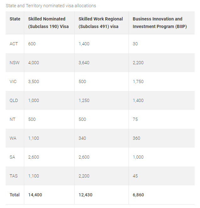Click the 14,400 total cell
The height and width of the screenshot is (208, 200).
click(35, 195)
